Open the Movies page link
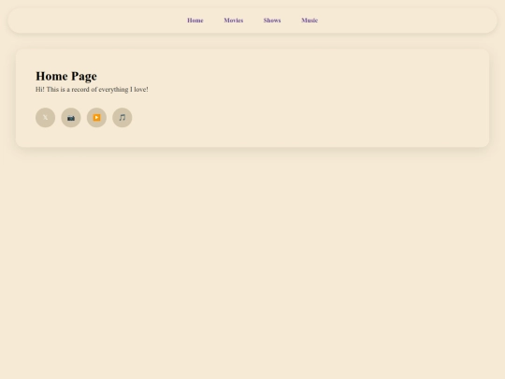Screen dimensions: 505x379 (234, 21)
